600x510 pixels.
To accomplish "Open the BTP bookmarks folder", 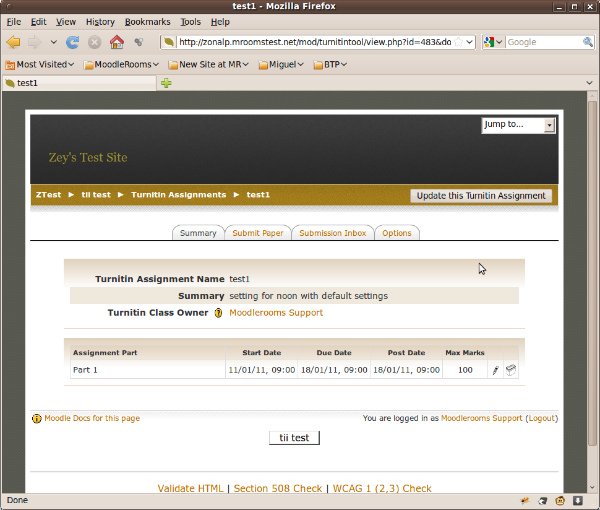I will pyautogui.click(x=330, y=65).
